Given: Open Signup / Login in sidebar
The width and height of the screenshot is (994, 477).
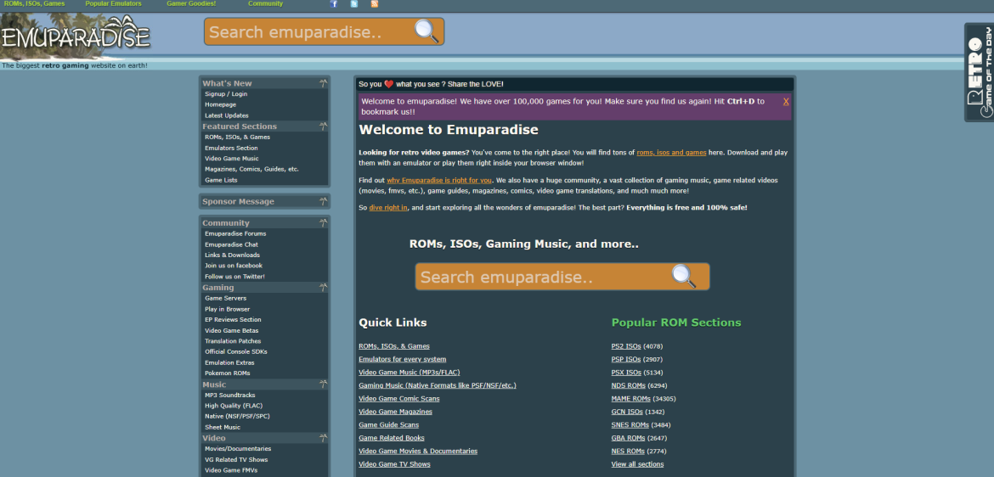Looking at the screenshot, I should [226, 93].
